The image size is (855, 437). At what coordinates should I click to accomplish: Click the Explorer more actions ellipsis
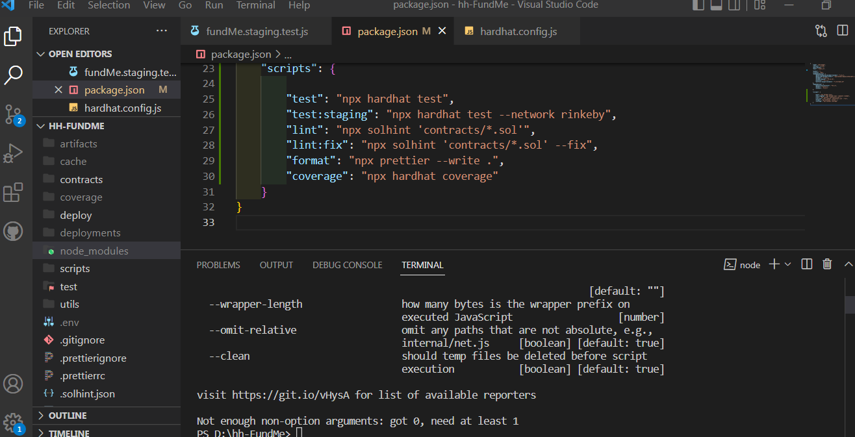[x=161, y=31]
